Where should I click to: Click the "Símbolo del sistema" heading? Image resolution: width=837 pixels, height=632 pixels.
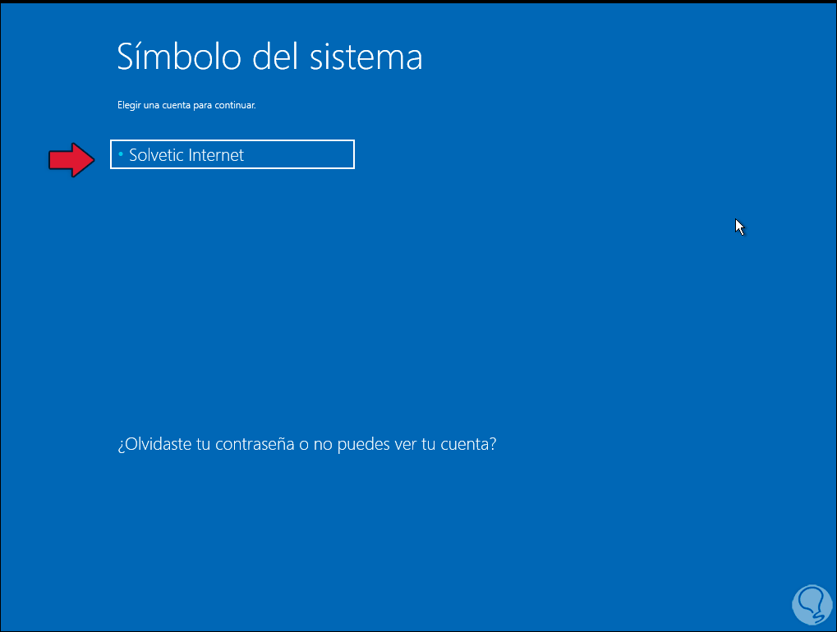(x=269, y=57)
